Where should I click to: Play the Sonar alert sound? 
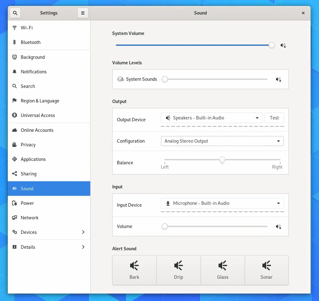(266, 270)
